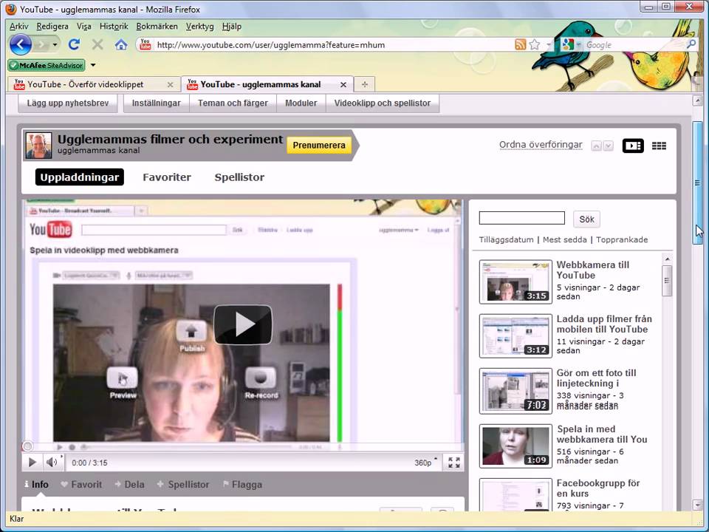
Task: Go to the home page icon
Action: pos(120,44)
